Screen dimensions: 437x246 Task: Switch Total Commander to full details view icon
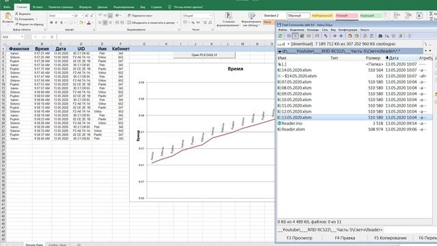tap(295, 36)
